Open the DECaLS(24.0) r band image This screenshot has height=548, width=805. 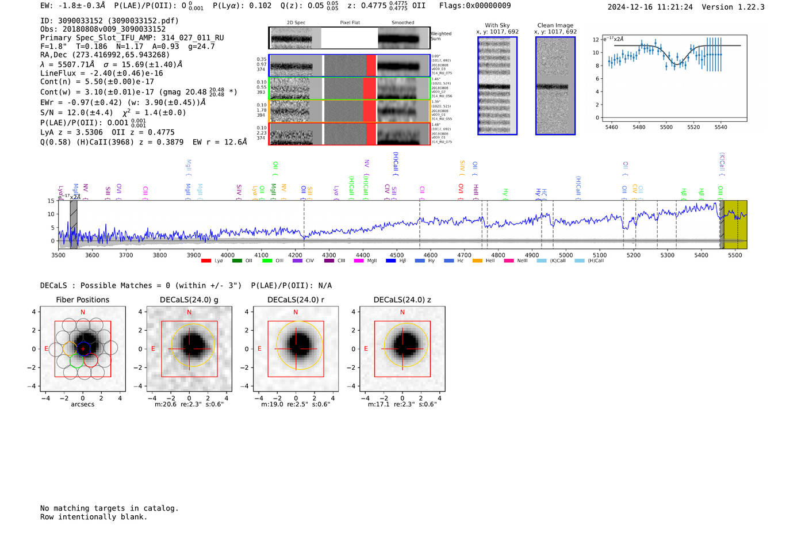[x=296, y=349]
